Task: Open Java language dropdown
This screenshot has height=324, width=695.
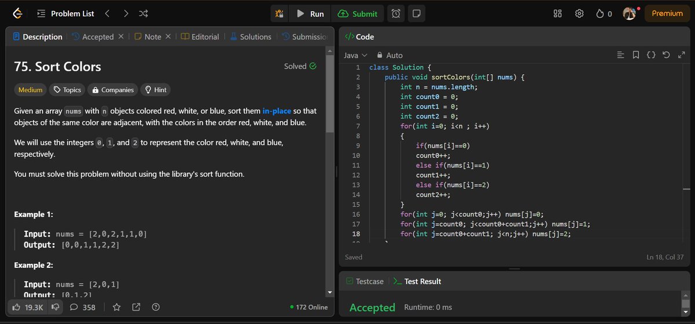Action: tap(356, 55)
